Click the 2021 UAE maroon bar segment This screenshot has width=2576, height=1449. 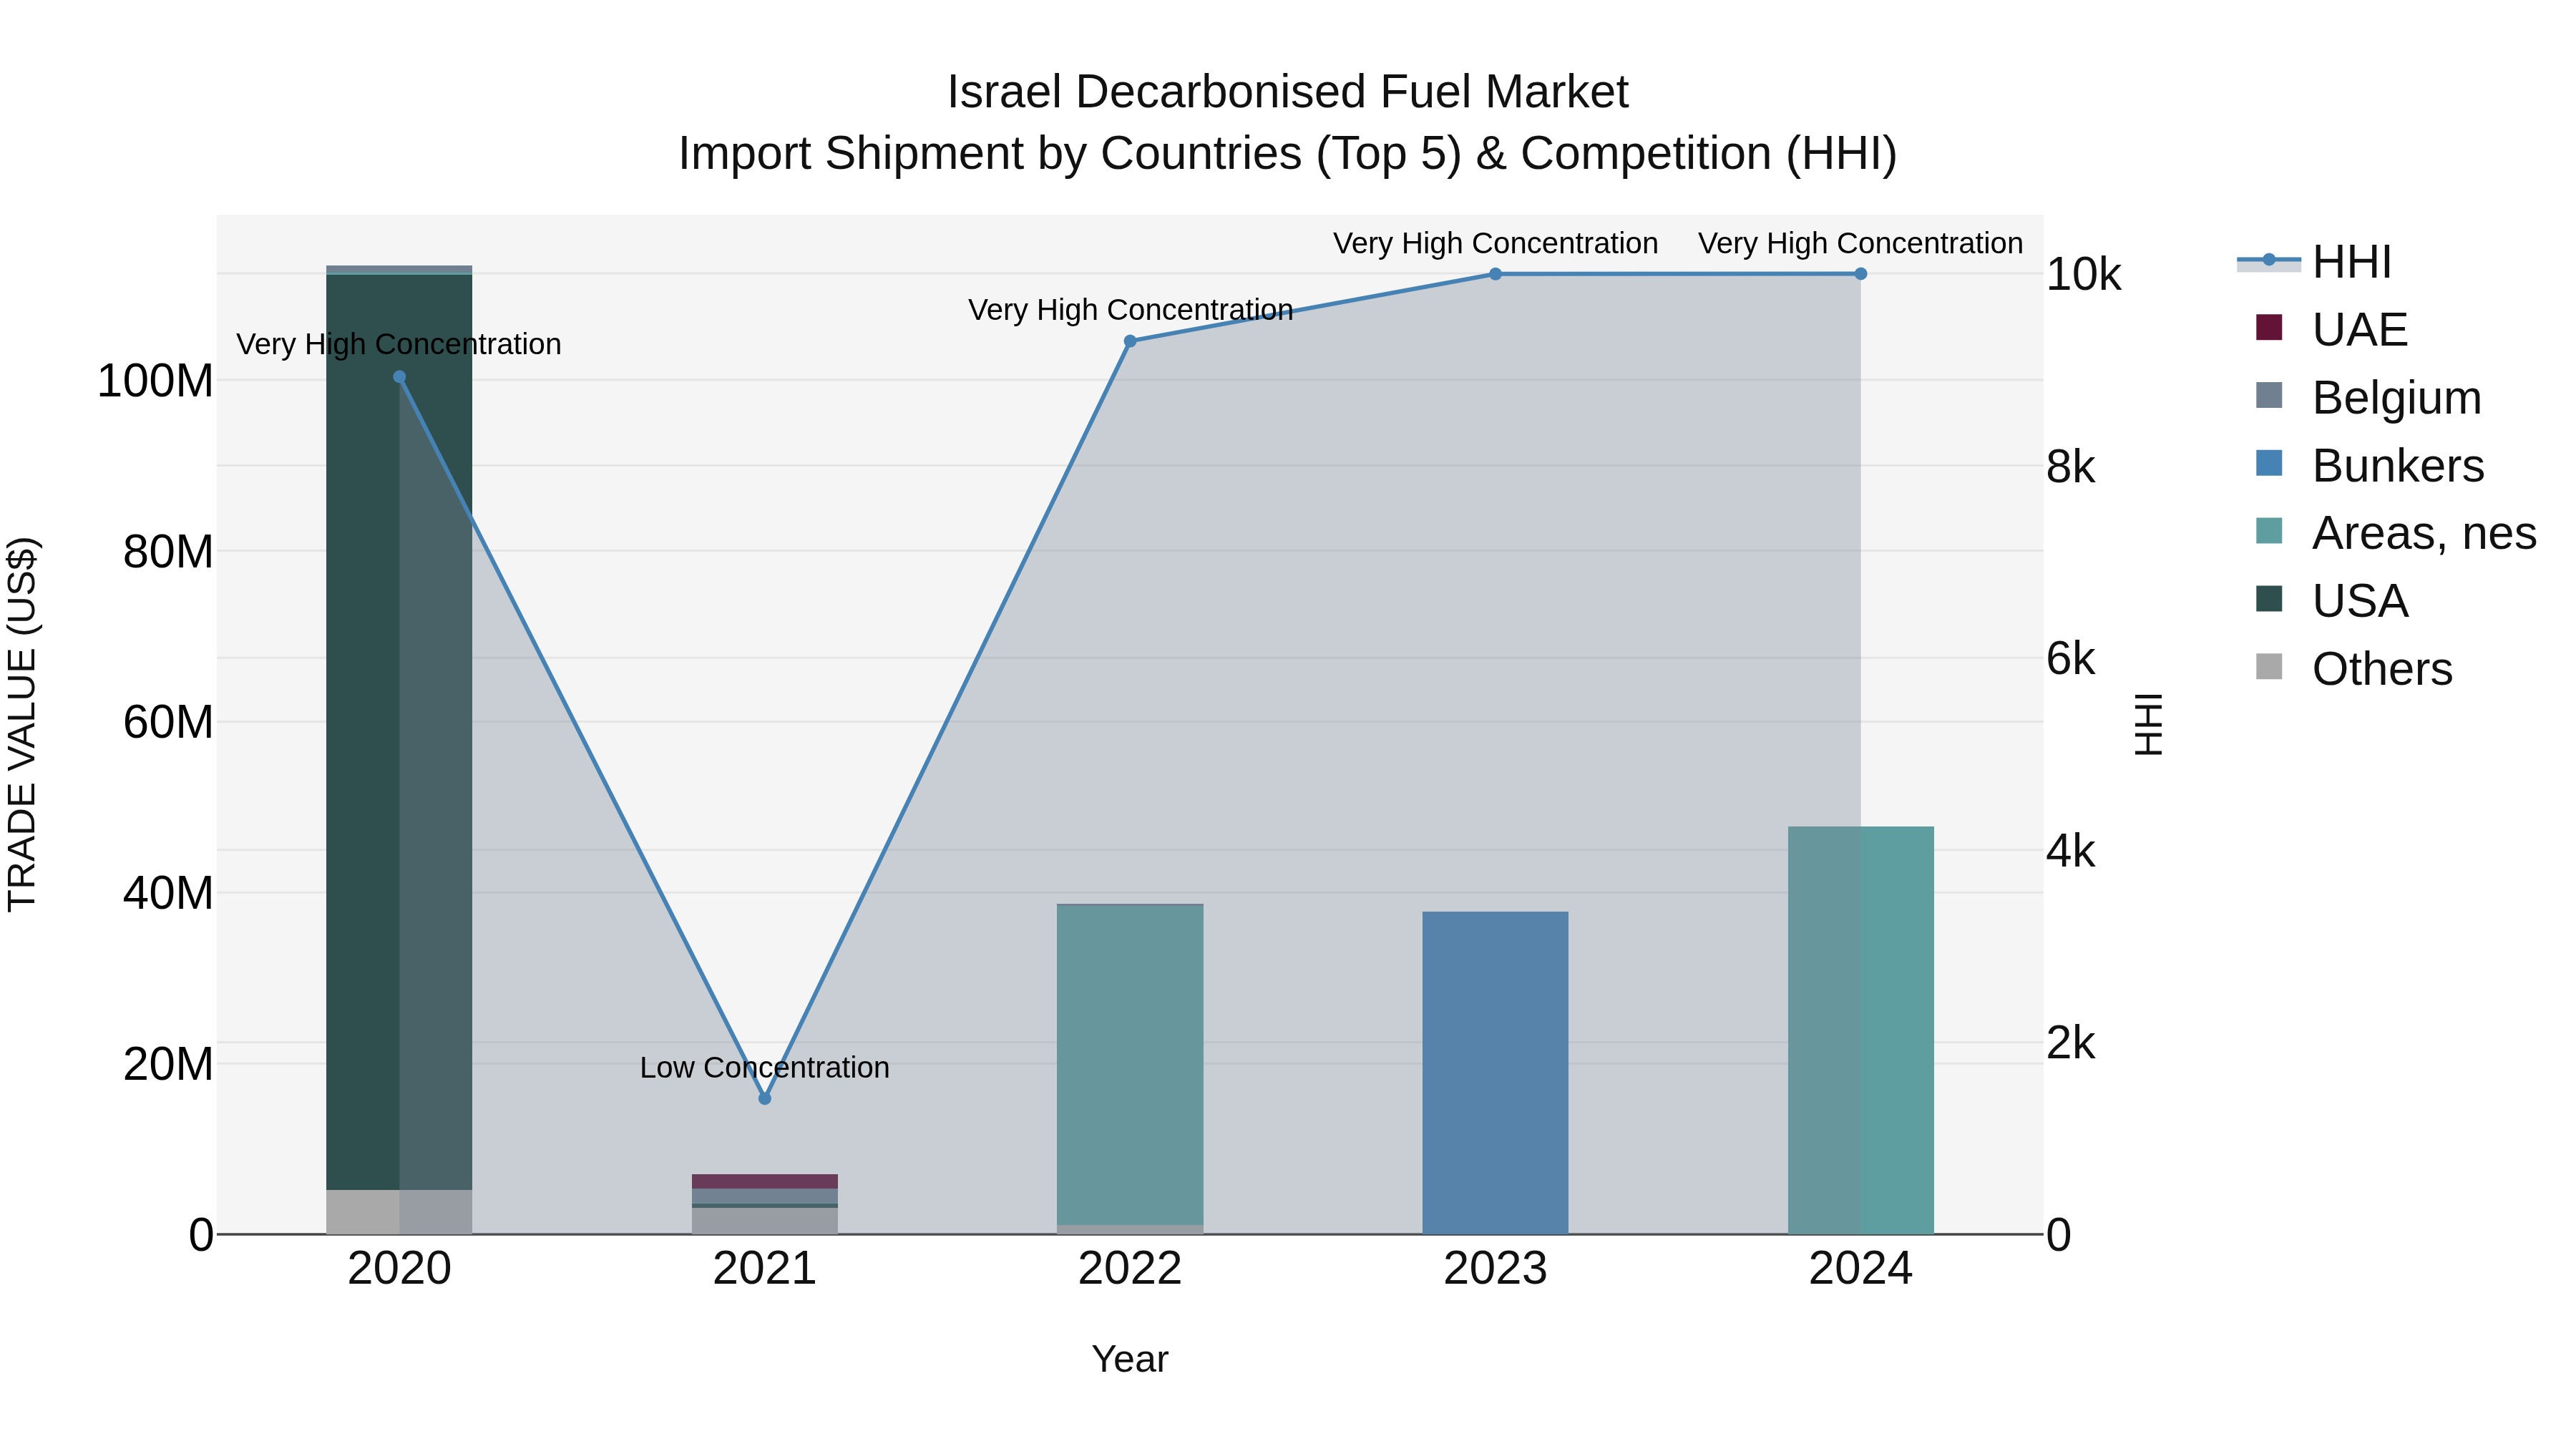(765, 1181)
